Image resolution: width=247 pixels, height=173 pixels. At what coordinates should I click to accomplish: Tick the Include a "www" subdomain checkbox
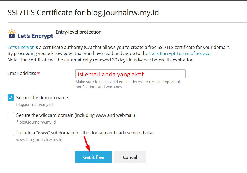click(x=11, y=133)
